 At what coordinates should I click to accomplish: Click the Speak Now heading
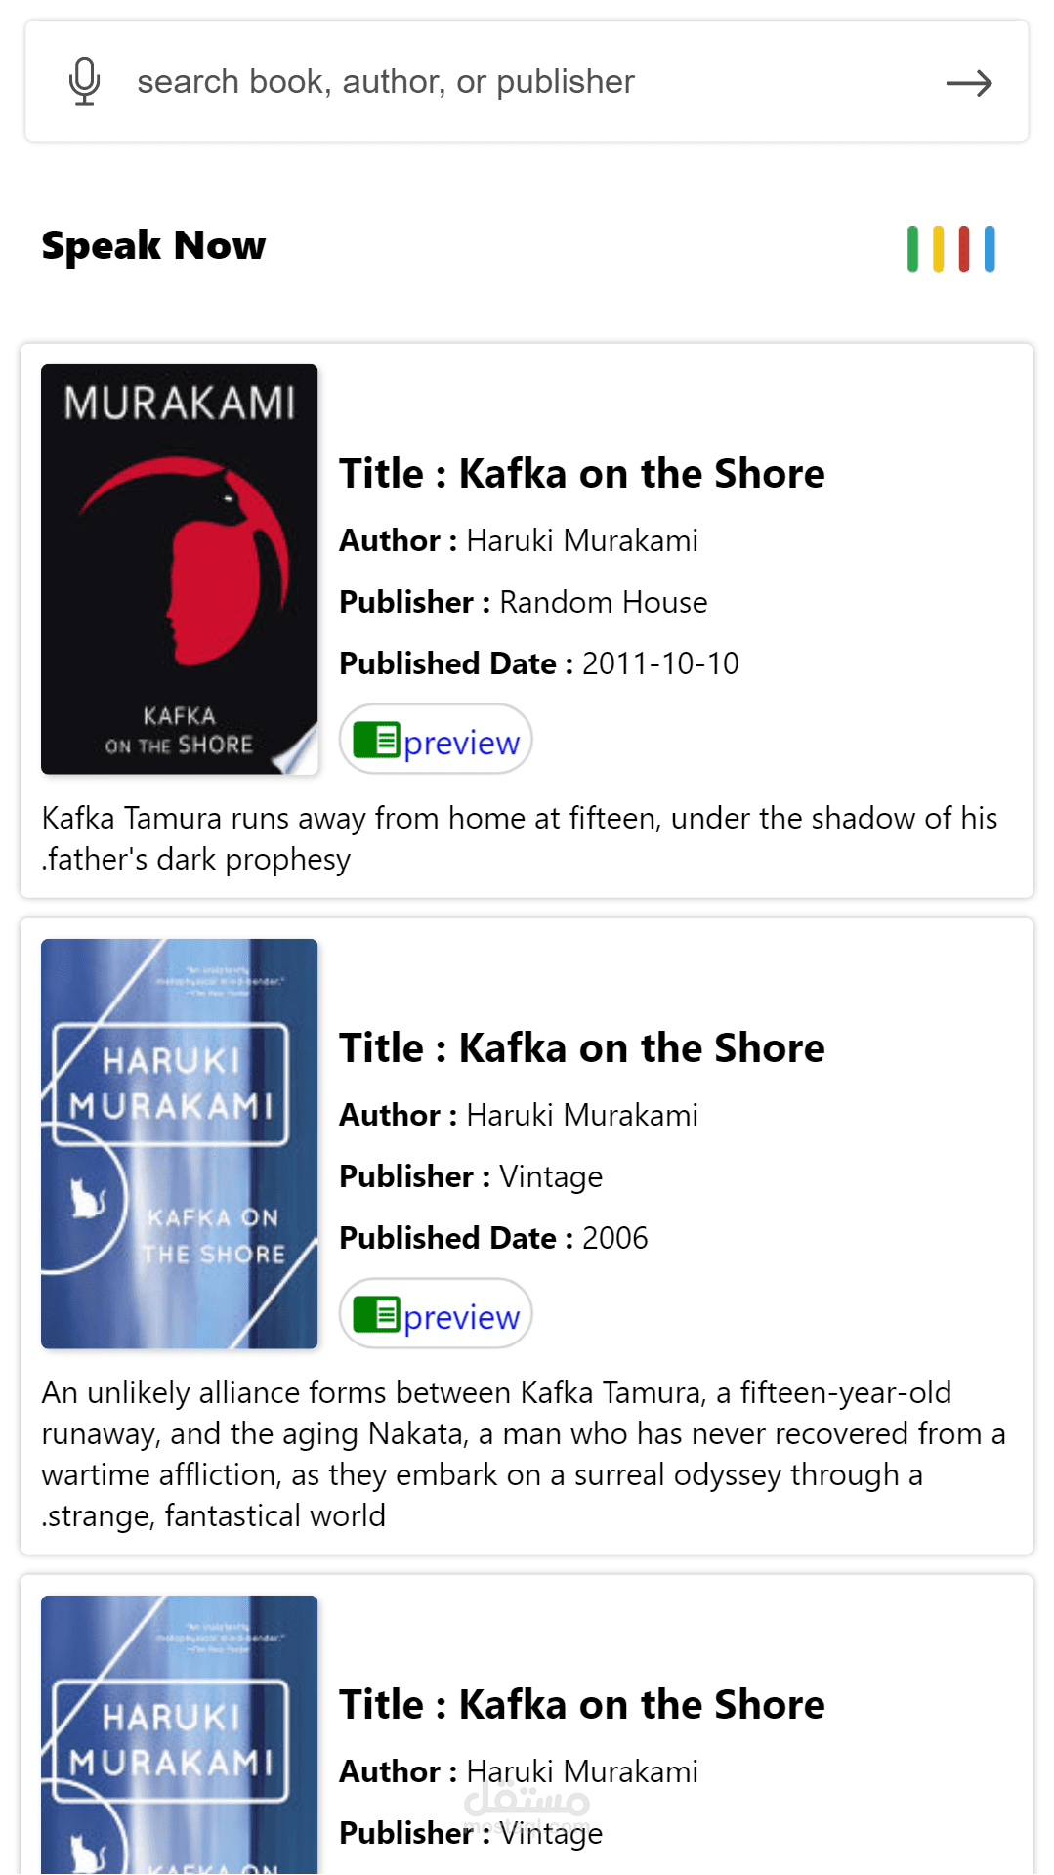(153, 246)
